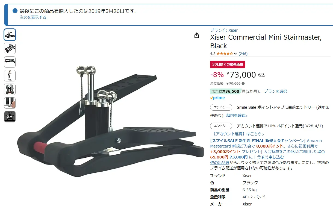
Task: Click info icon next to past price ¥79,000
Action: [x=243, y=84]
